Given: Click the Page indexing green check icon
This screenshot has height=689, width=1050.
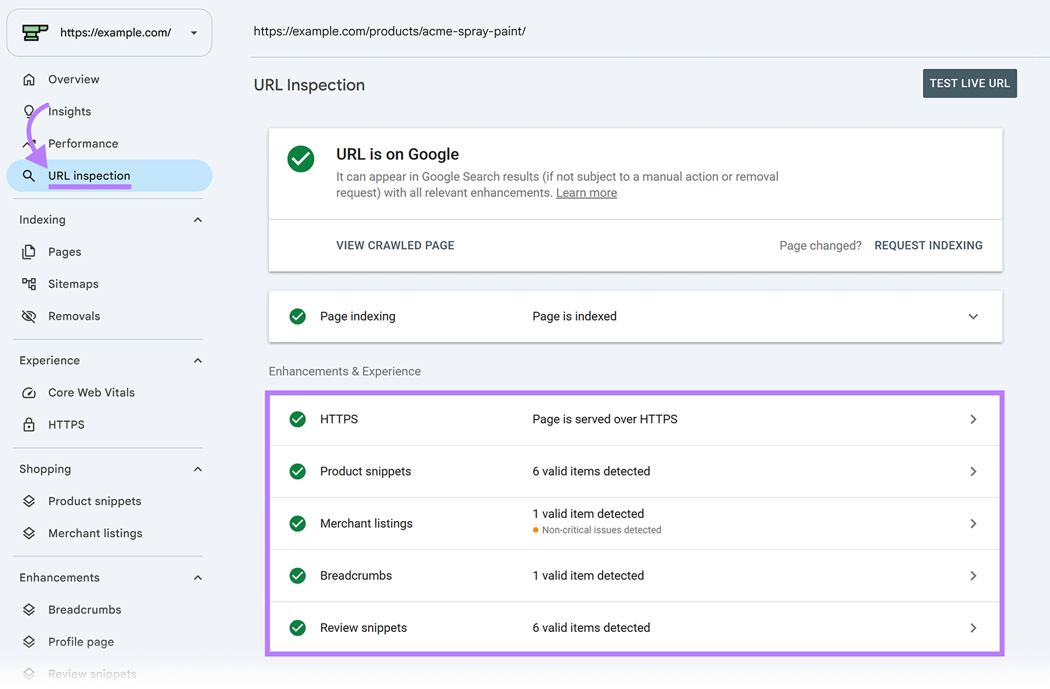Looking at the screenshot, I should coord(298,317).
